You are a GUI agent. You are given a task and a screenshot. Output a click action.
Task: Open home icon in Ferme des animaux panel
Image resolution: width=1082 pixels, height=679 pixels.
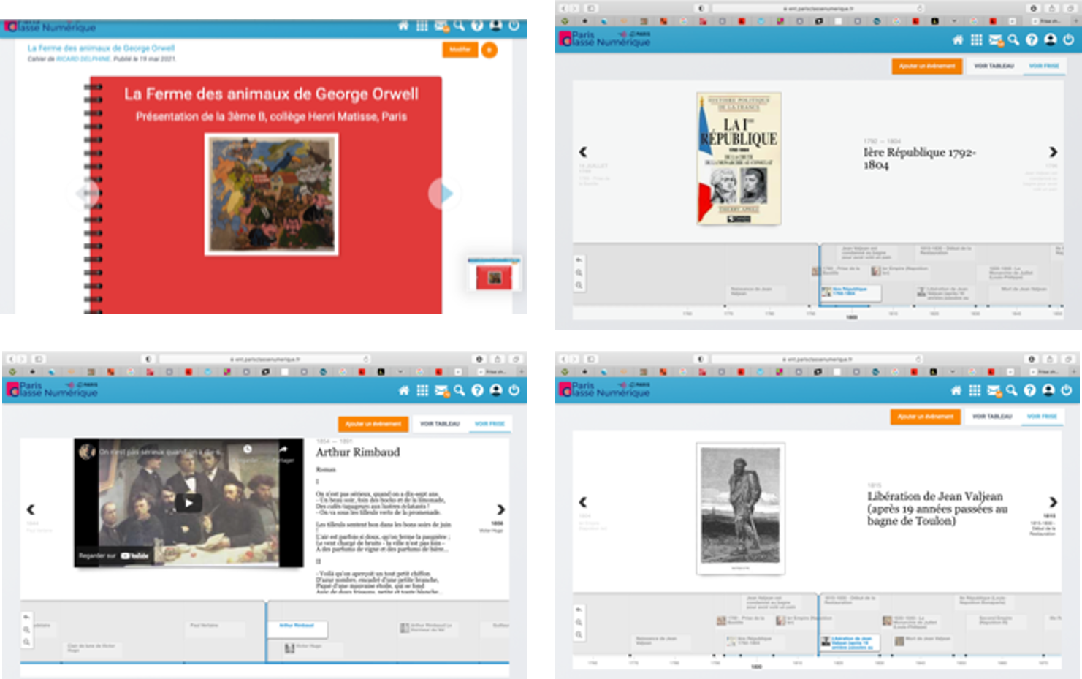point(403,26)
